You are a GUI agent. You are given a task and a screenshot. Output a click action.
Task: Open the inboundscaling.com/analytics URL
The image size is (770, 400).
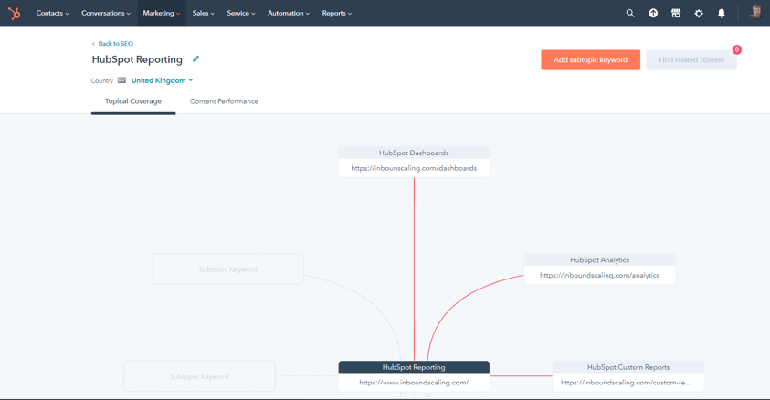(x=599, y=275)
